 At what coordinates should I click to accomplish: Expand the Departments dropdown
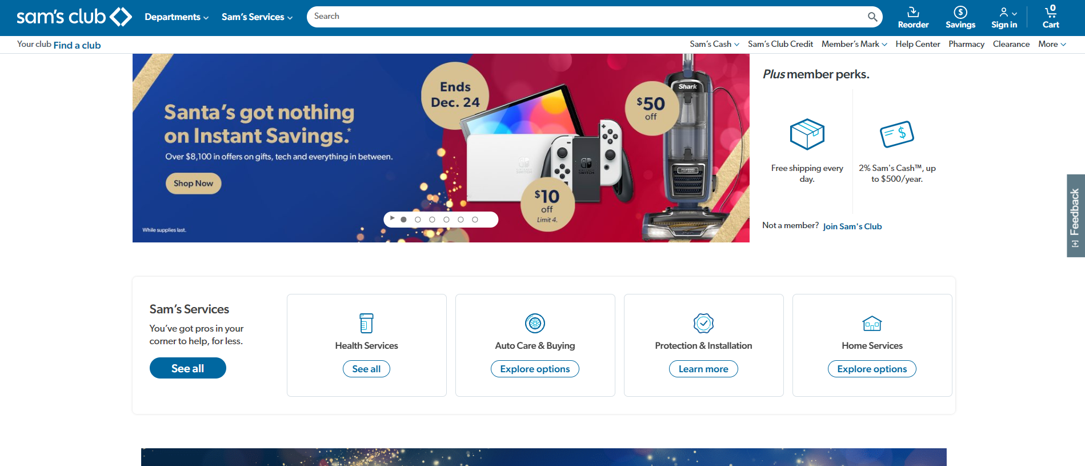[x=177, y=17]
